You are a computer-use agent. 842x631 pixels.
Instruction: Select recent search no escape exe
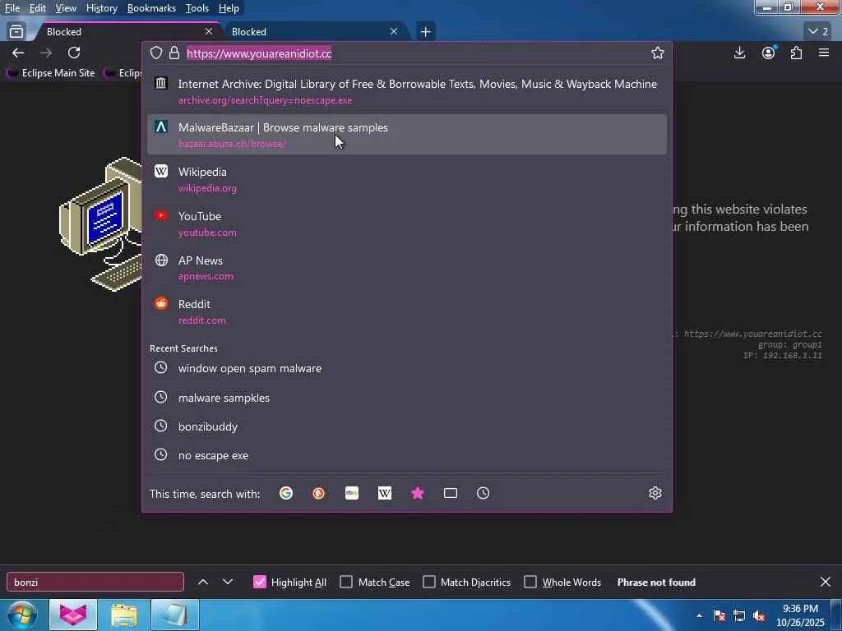point(407,455)
